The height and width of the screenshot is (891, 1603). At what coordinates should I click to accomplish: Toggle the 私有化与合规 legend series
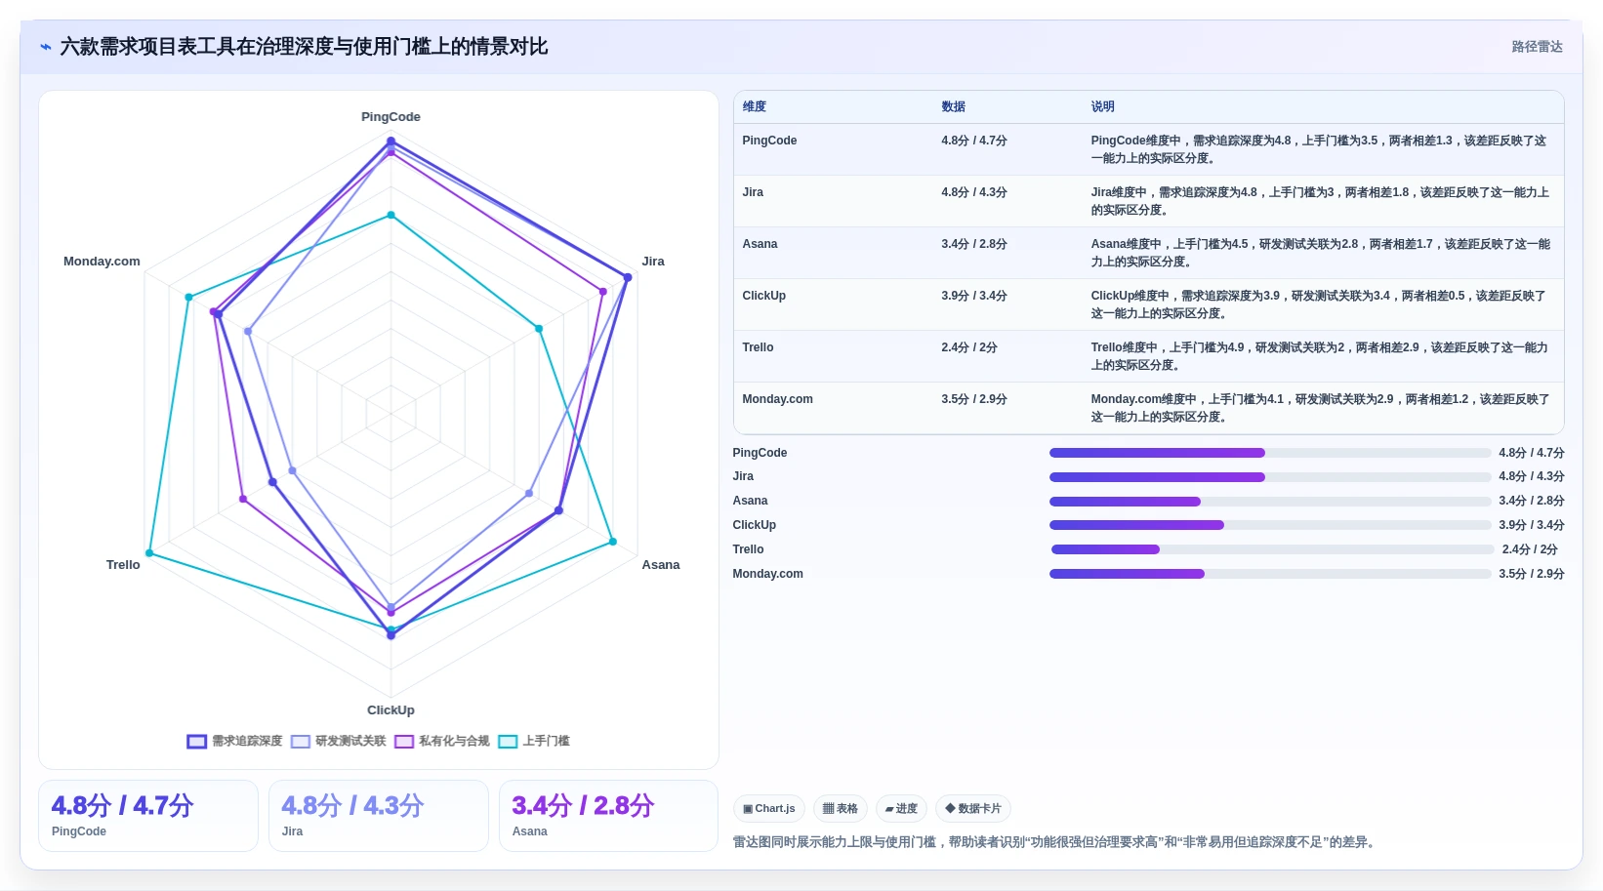(441, 742)
